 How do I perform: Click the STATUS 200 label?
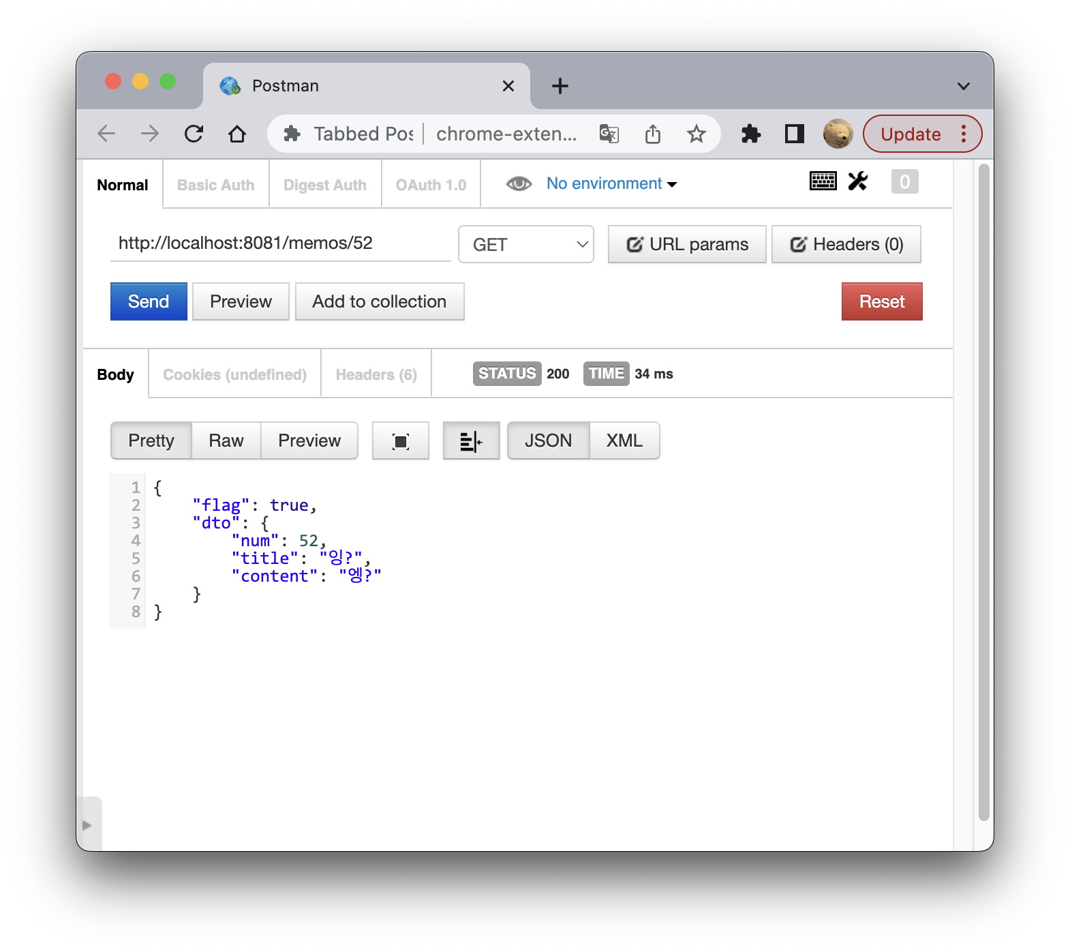521,374
